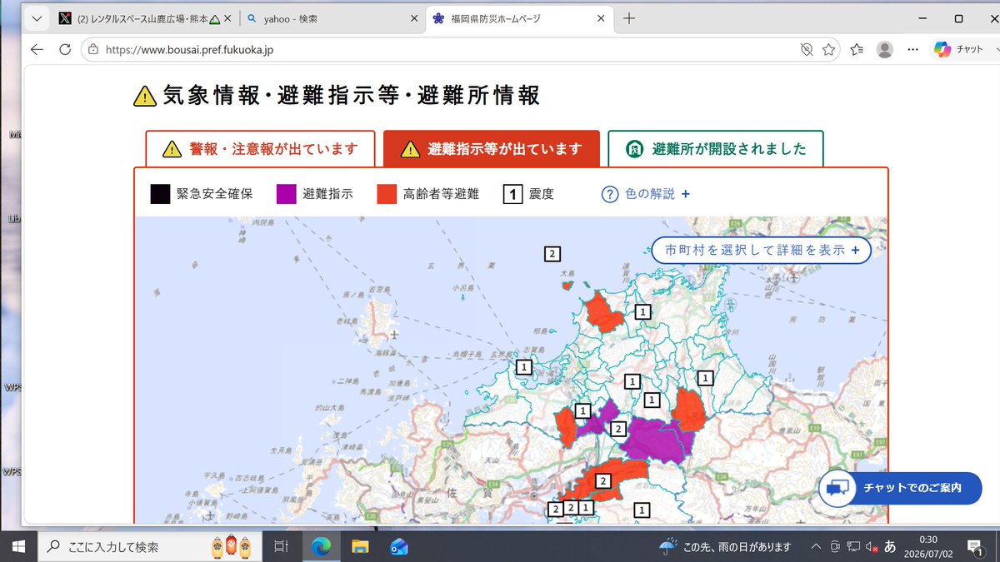Open the Windows Start menu

(18, 546)
